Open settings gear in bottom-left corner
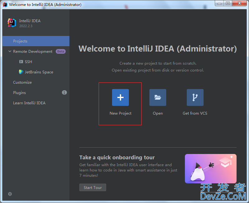Image resolution: width=249 pixels, height=203 pixels. click(x=10, y=194)
